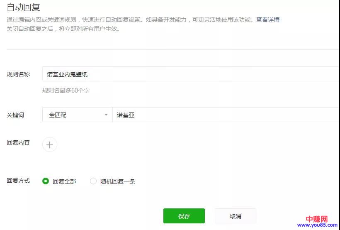
Task: Click the 回复全部 option label text
Action: tap(64, 181)
